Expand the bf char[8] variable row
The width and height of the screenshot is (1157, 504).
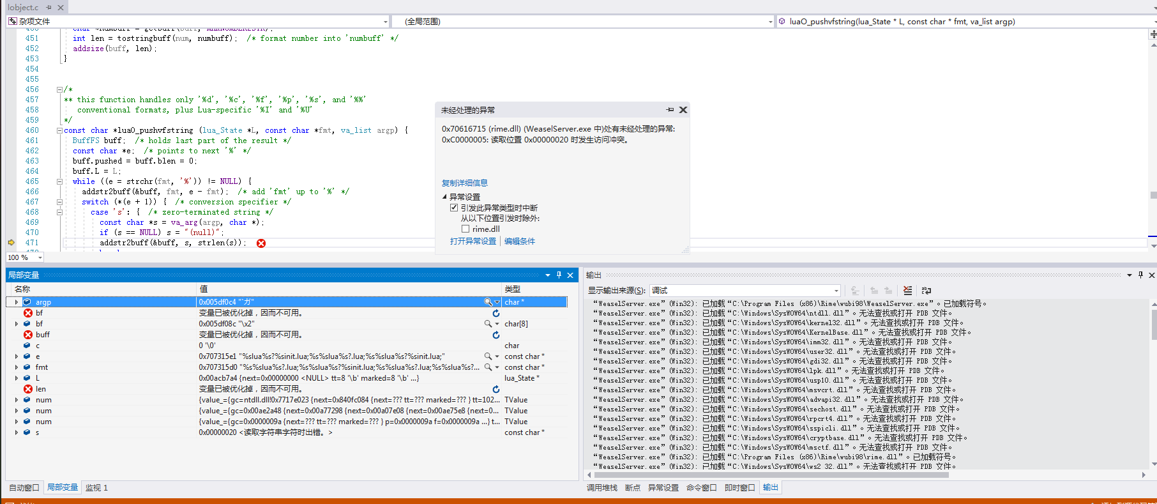click(17, 324)
